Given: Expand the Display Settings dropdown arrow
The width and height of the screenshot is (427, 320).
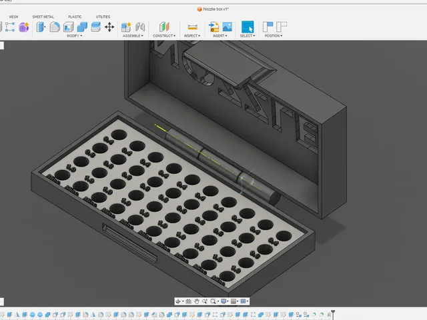Looking at the screenshot, I should 228,301.
